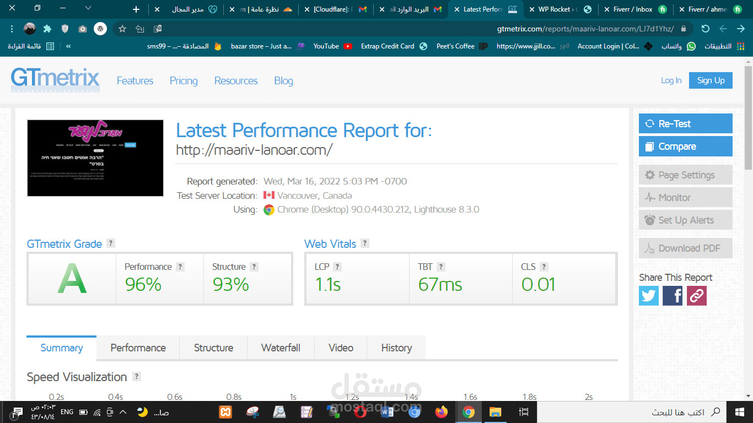Open Firefox from the taskbar
Viewport: 753px width, 423px height.
[x=442, y=411]
